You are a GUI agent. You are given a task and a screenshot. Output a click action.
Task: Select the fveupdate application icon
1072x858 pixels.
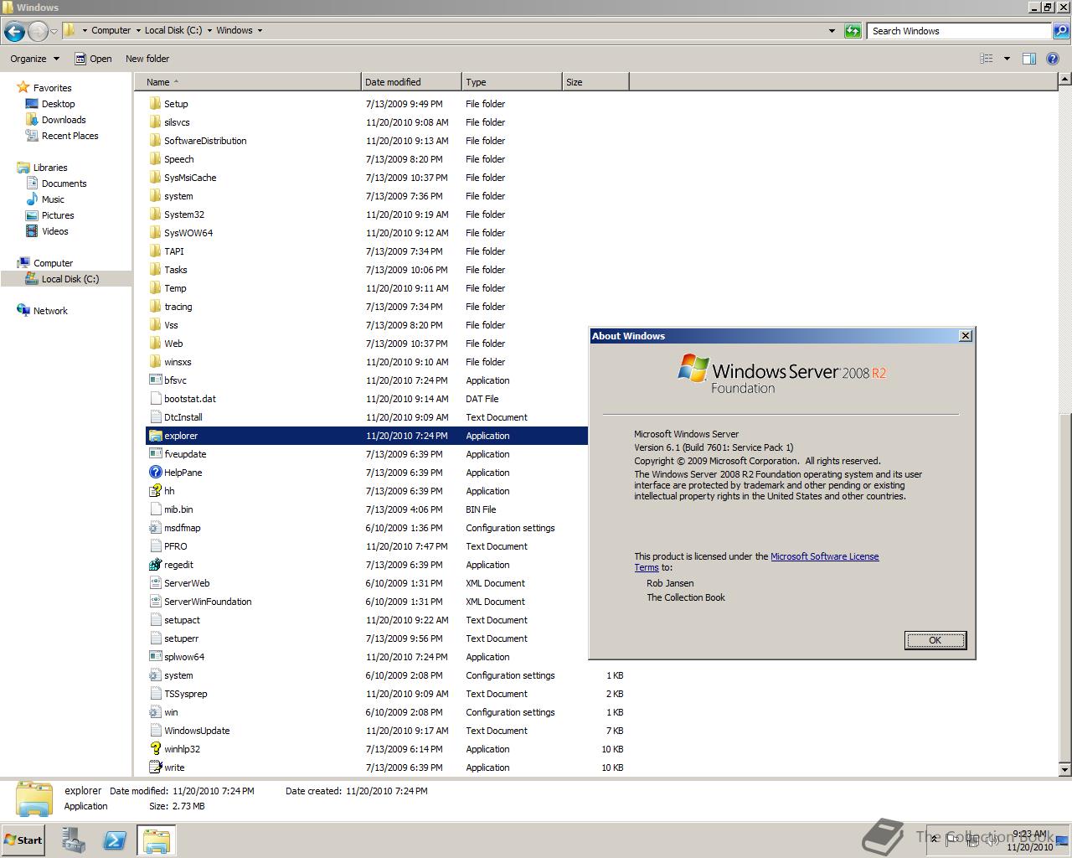click(155, 454)
